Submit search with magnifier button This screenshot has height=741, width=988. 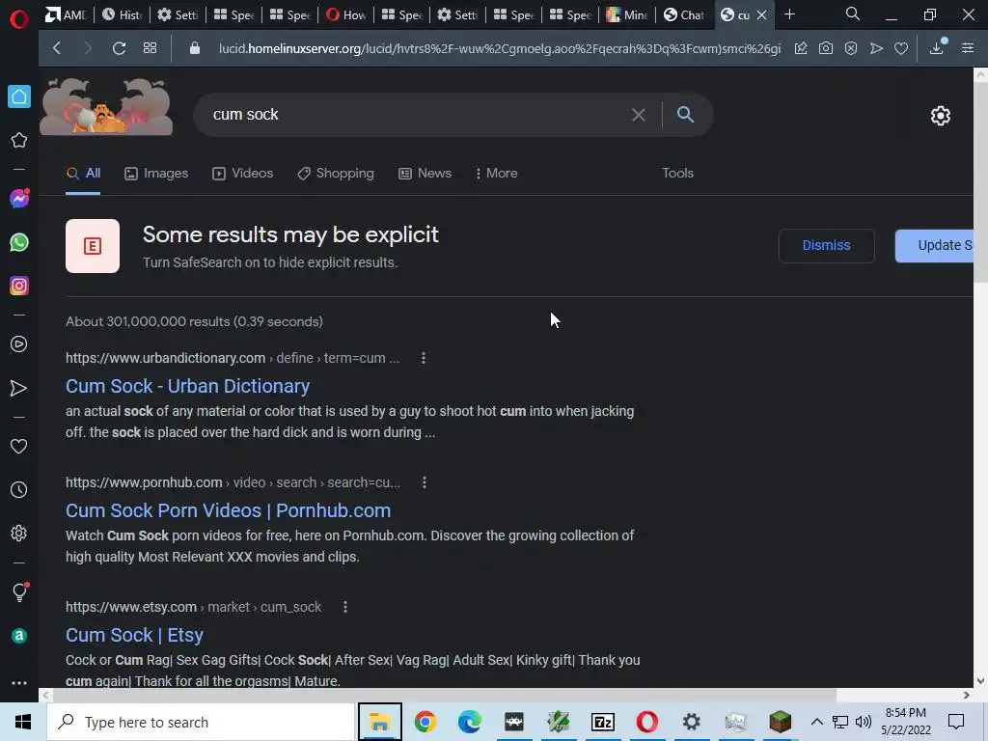tap(686, 114)
